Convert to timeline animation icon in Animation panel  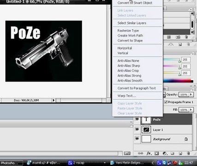tap(127, 153)
